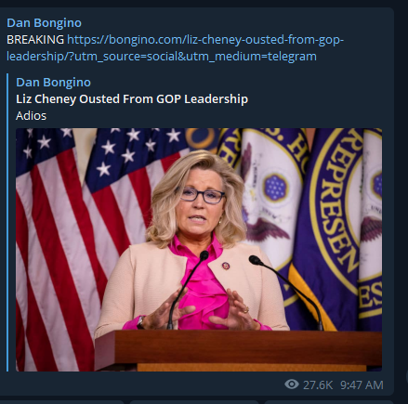The width and height of the screenshot is (408, 404).
Task: Click the eye views icon
Action: [x=292, y=384]
